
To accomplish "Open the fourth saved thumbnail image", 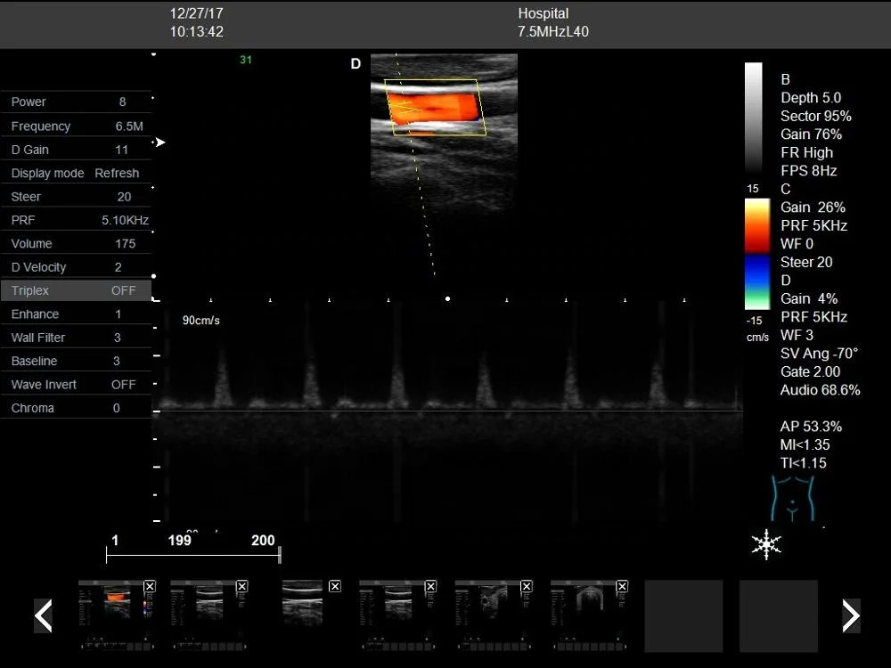I will (x=397, y=615).
